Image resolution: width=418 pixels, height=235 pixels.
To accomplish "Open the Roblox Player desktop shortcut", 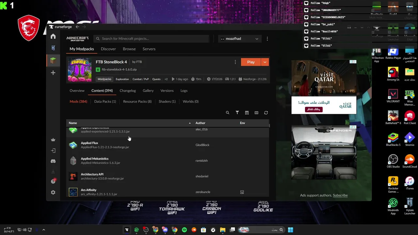I will tap(393, 53).
